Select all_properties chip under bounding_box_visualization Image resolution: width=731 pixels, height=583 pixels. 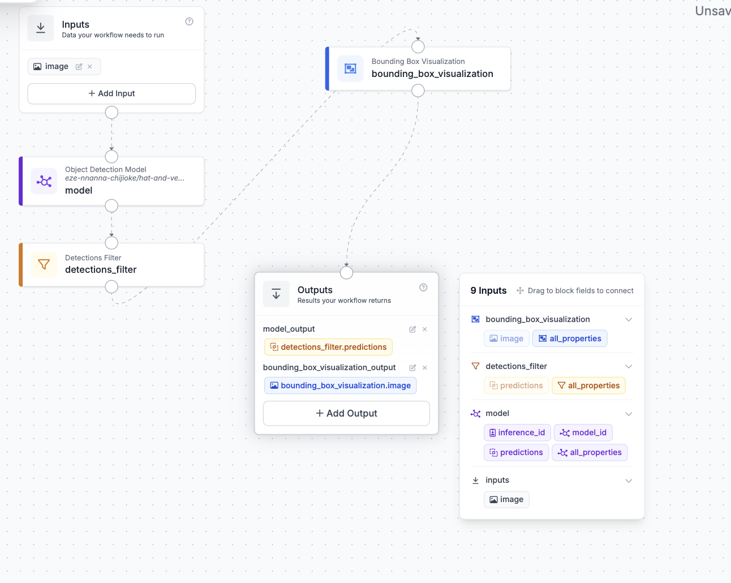tap(570, 338)
